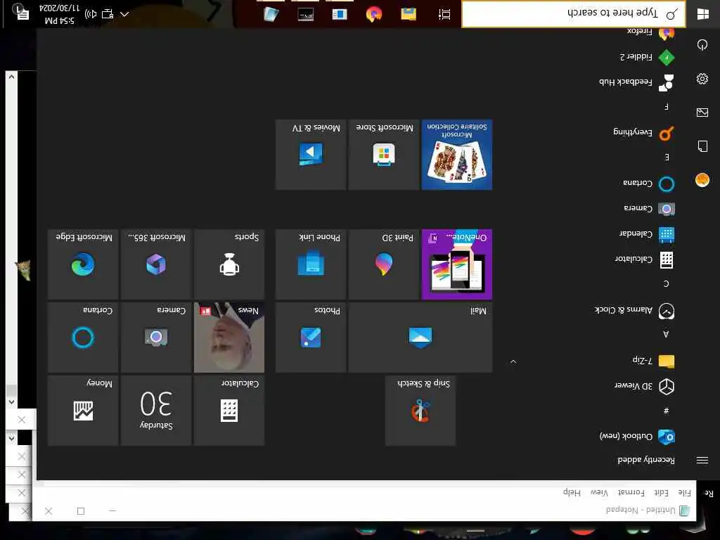This screenshot has width=720, height=540.
Task: Open File Explorer on the taskbar
Action: 409,14
